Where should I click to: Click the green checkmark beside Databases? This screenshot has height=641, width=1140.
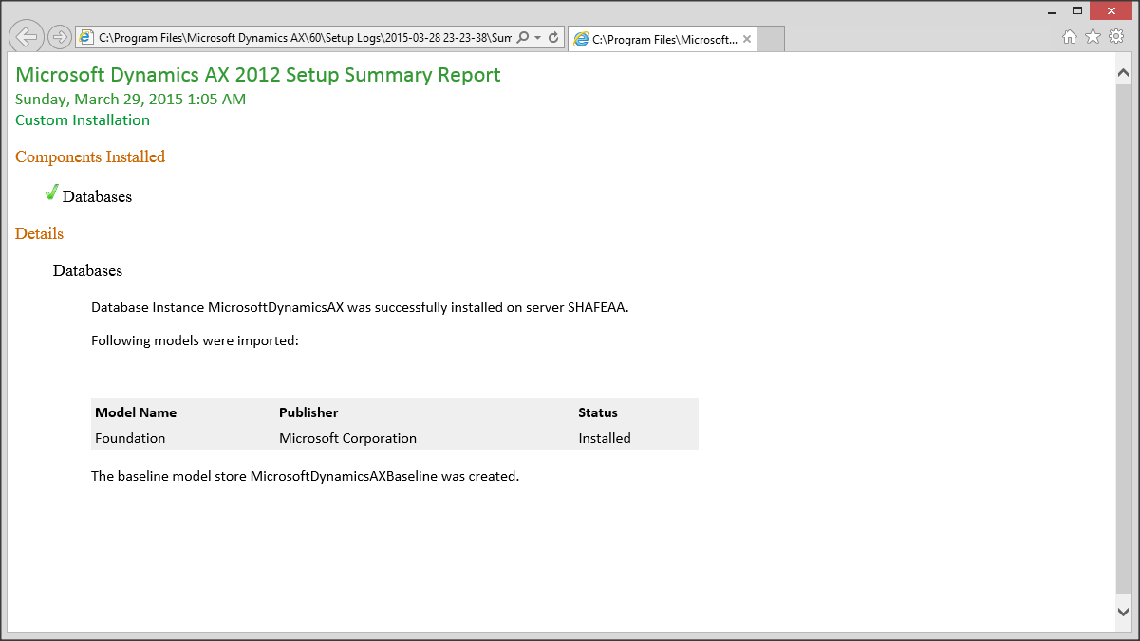pos(52,192)
